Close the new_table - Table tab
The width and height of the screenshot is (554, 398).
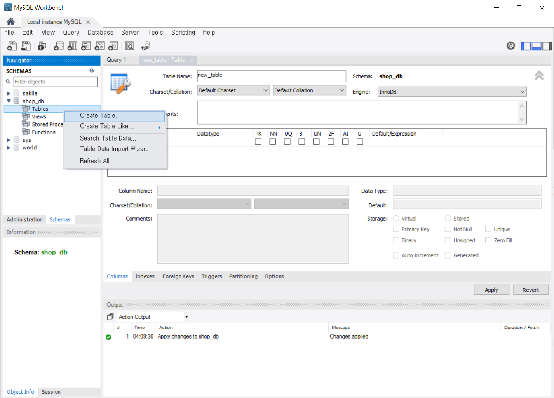192,60
